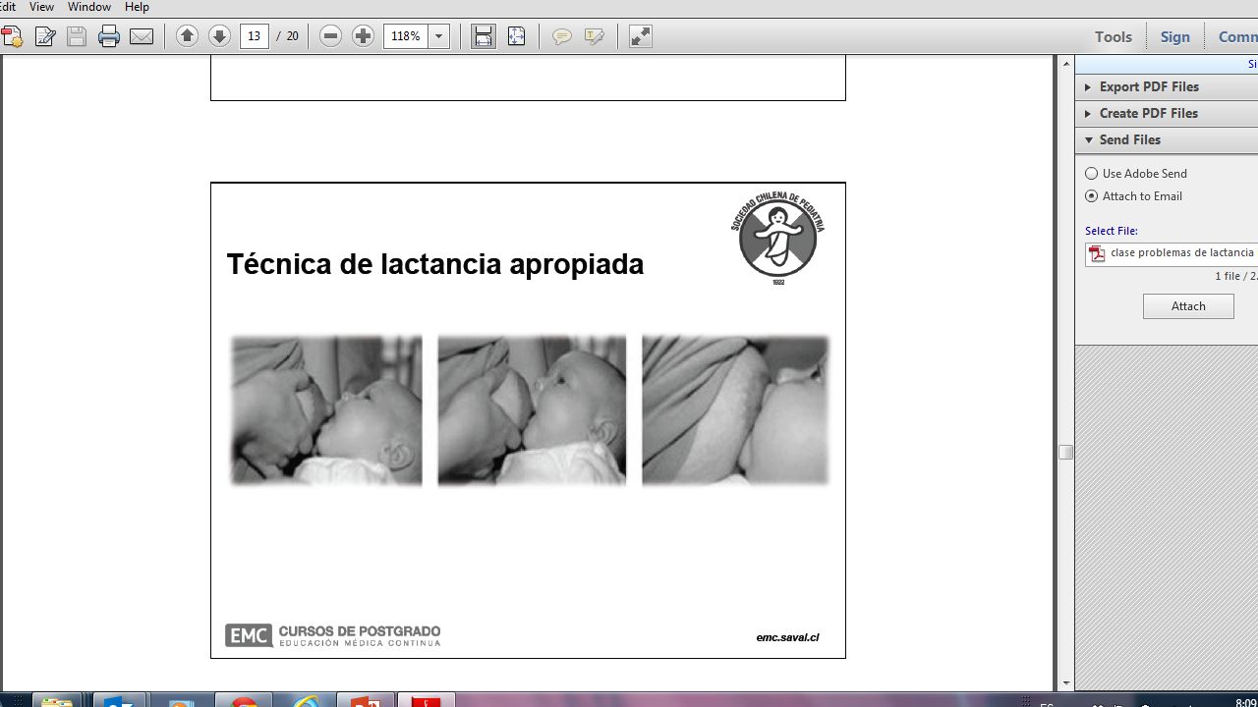Select Attach to Email radio option
This screenshot has height=707, width=1258.
(1091, 196)
